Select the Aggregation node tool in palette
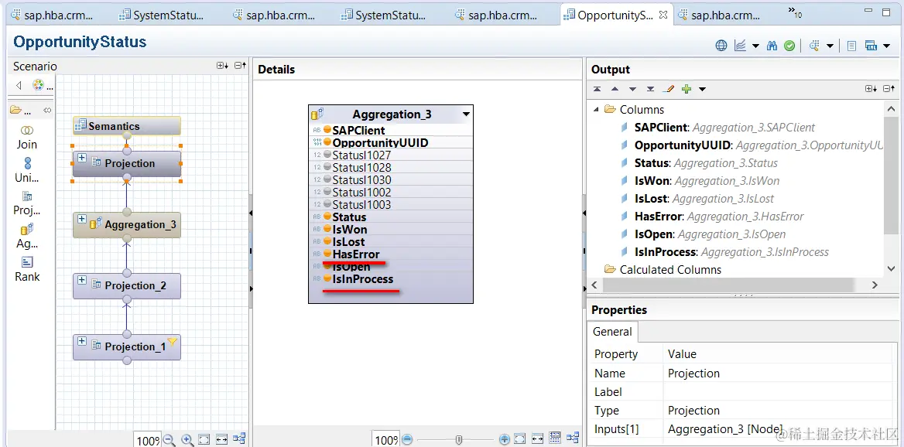 click(x=27, y=236)
